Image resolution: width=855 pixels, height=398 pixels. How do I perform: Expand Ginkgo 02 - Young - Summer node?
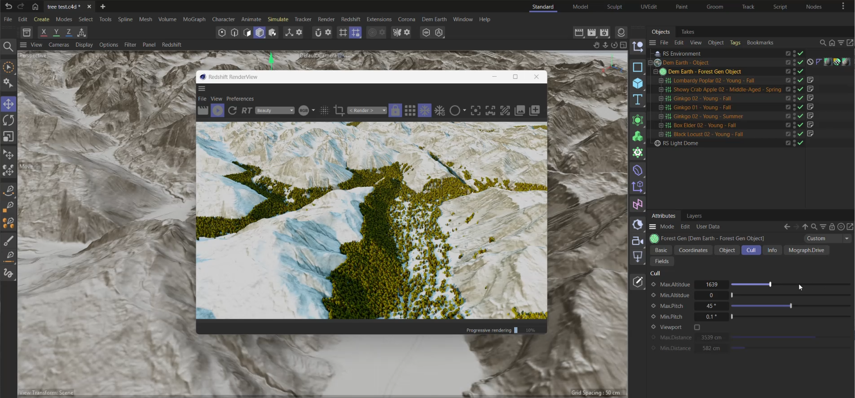tap(661, 117)
